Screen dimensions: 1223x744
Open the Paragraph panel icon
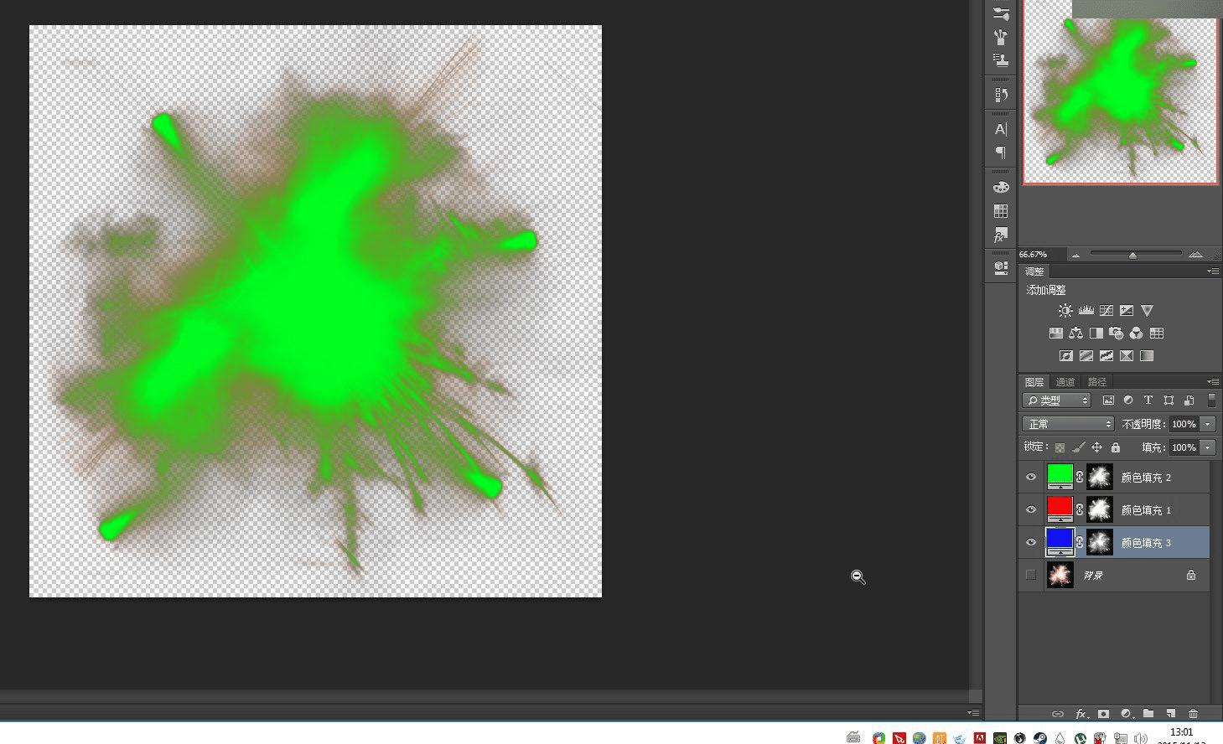pyautogui.click(x=1001, y=152)
